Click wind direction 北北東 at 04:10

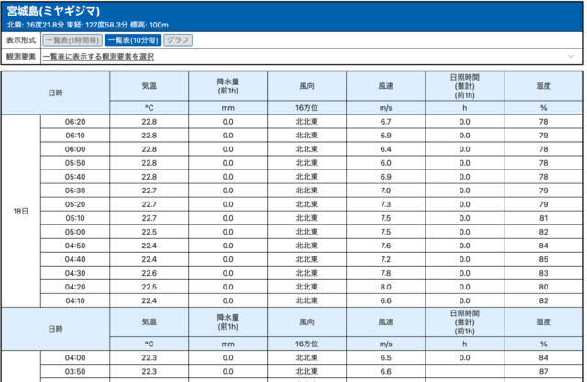tap(306, 300)
